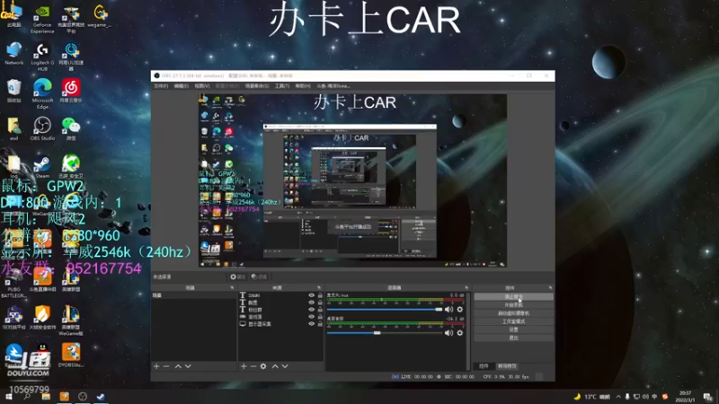Image resolution: width=719 pixels, height=404 pixels.
Task: Select the 显示器采集 source row
Action: tap(280, 324)
